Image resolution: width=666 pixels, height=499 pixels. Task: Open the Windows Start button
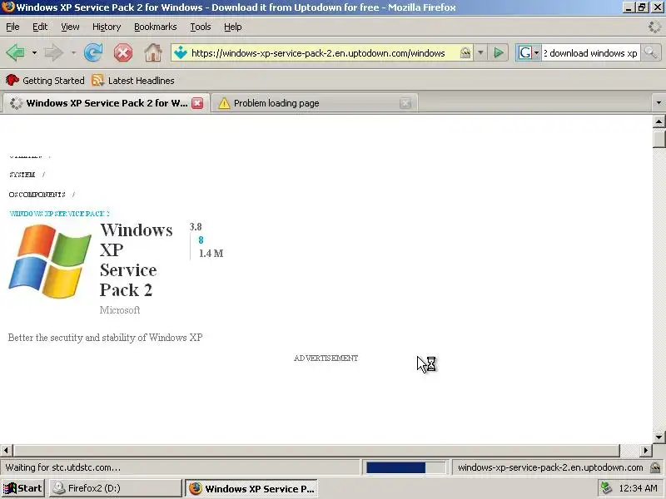[x=23, y=488]
